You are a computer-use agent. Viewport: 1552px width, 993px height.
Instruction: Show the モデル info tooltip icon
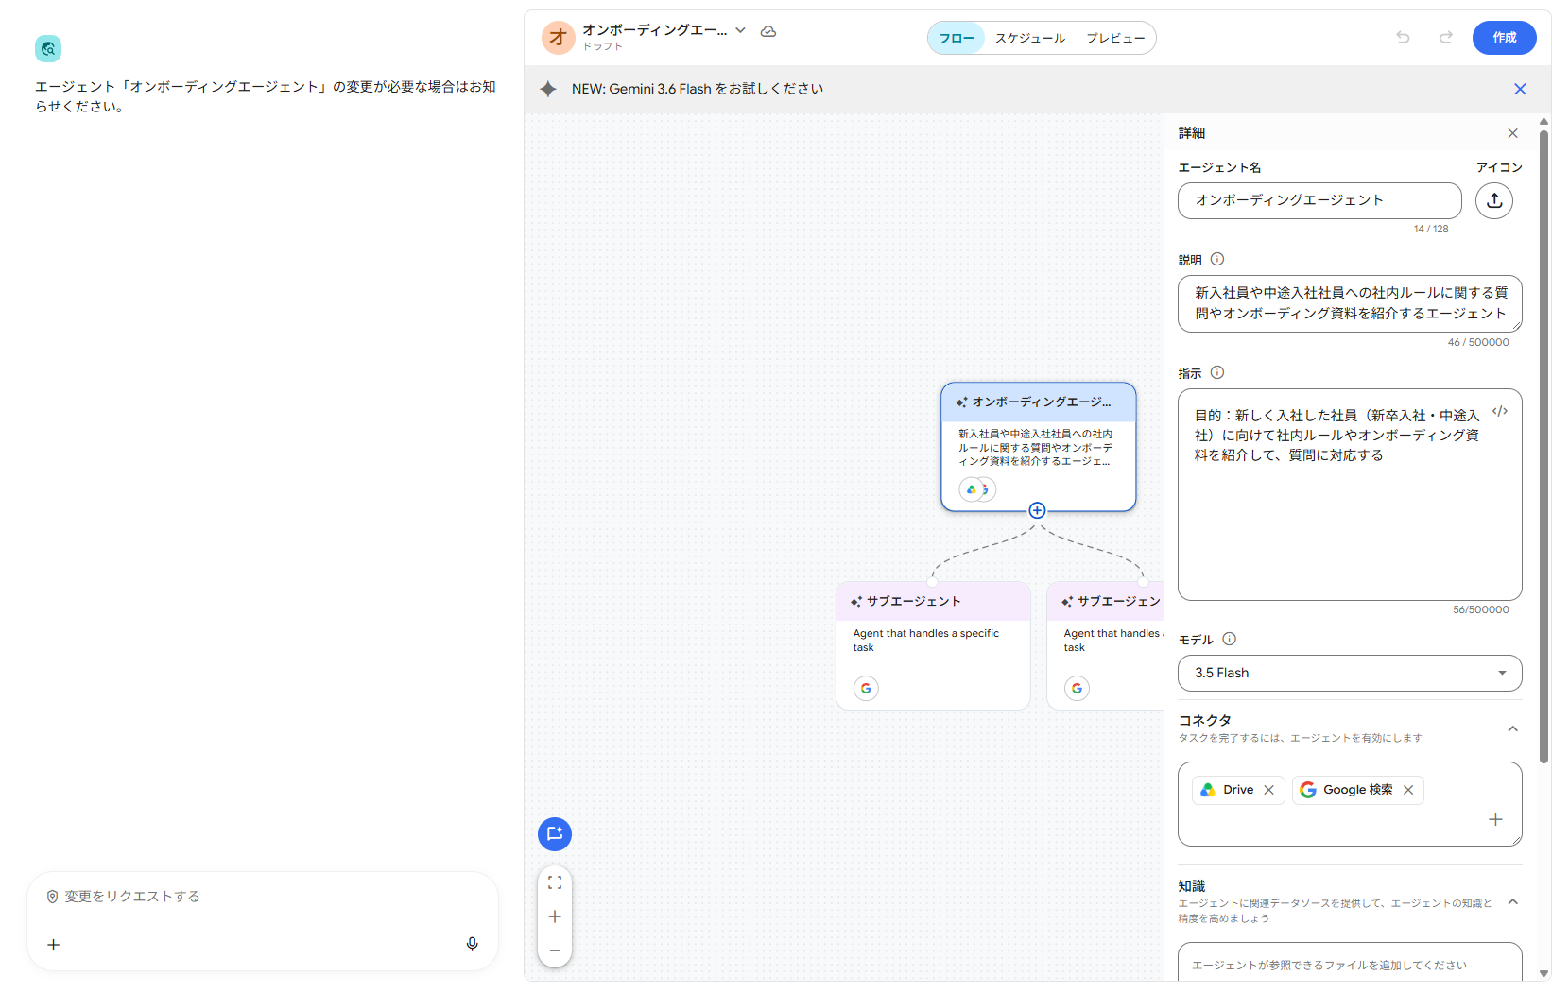click(1229, 639)
